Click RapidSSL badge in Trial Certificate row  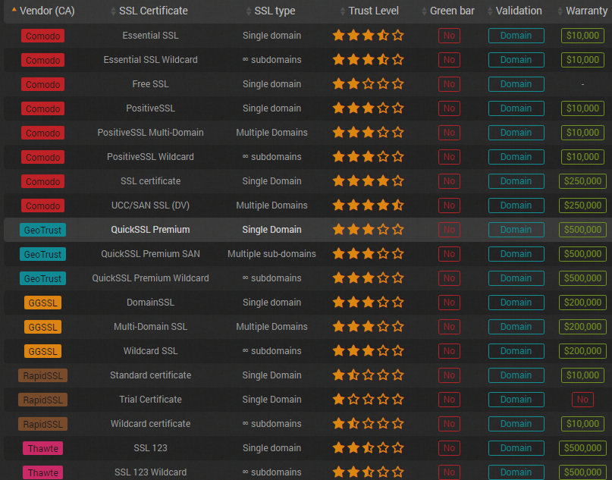(43, 400)
